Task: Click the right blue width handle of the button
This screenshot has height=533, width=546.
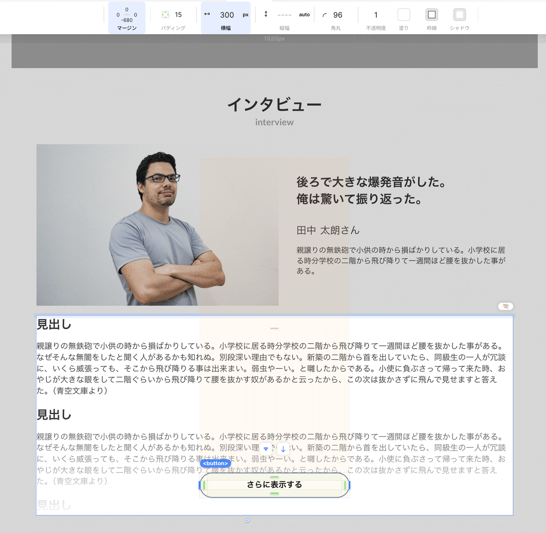Action: [349, 485]
